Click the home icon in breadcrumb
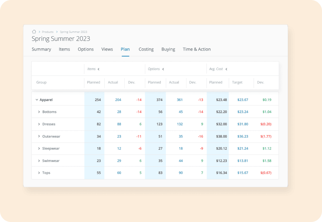This screenshot has height=222, width=322. pyautogui.click(x=34, y=32)
